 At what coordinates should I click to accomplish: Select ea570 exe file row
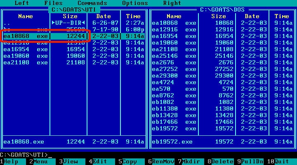pos(222,89)
